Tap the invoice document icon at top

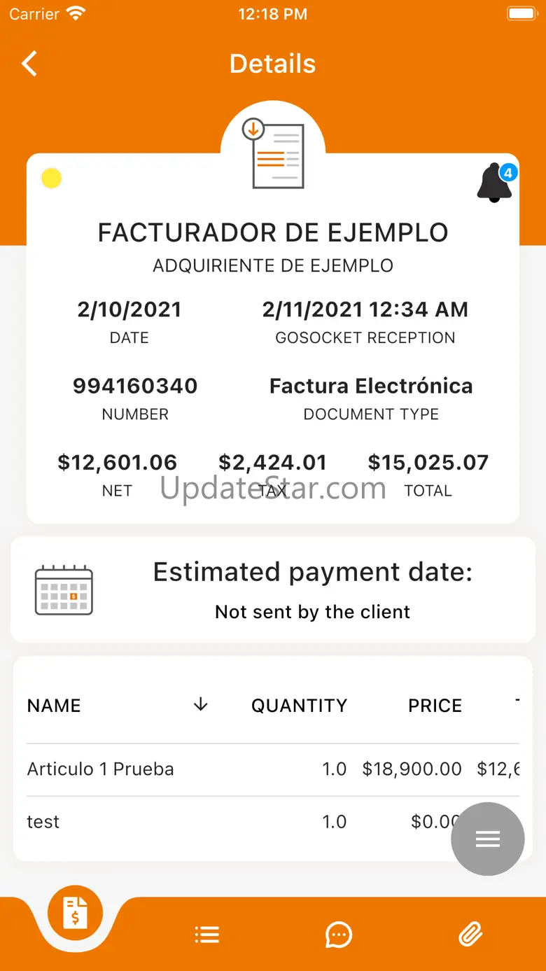click(273, 153)
